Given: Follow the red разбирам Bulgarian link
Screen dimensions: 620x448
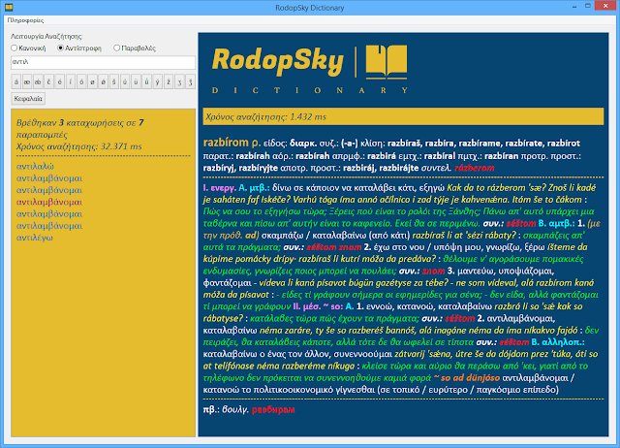Looking at the screenshot, I should (x=273, y=409).
